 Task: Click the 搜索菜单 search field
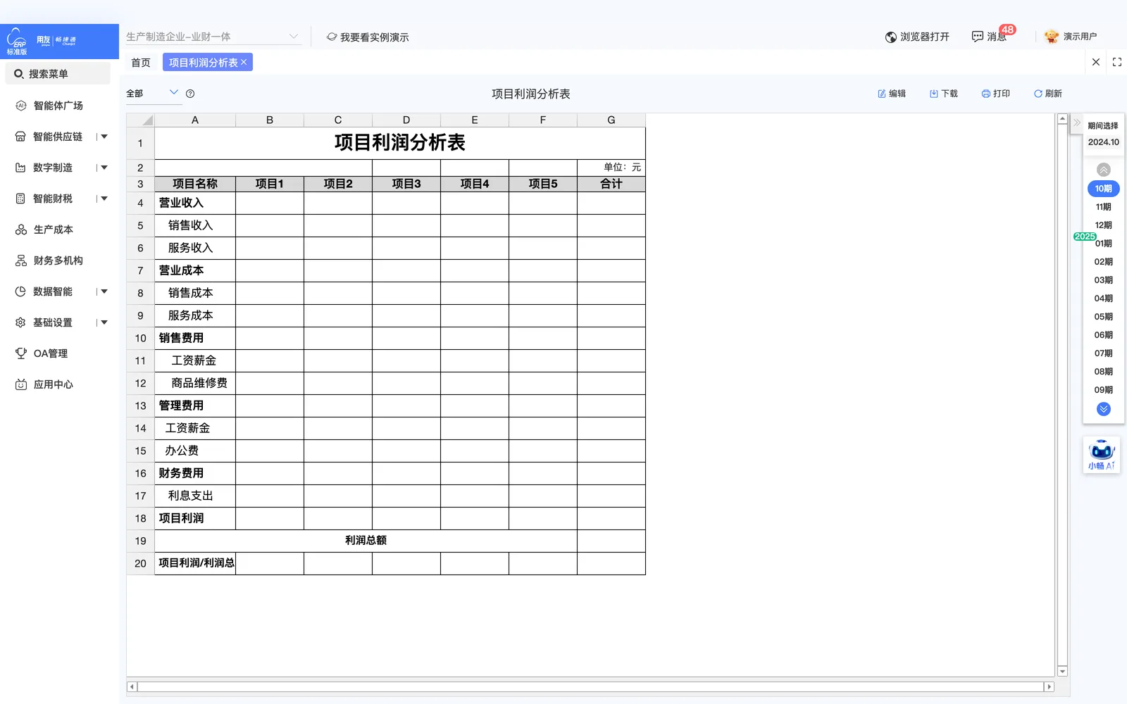[x=58, y=74]
